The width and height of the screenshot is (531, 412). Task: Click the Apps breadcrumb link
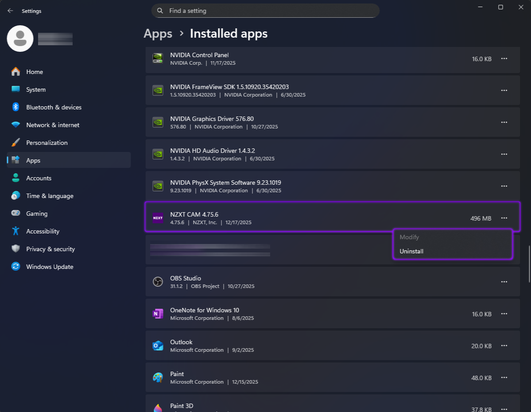[x=158, y=34]
